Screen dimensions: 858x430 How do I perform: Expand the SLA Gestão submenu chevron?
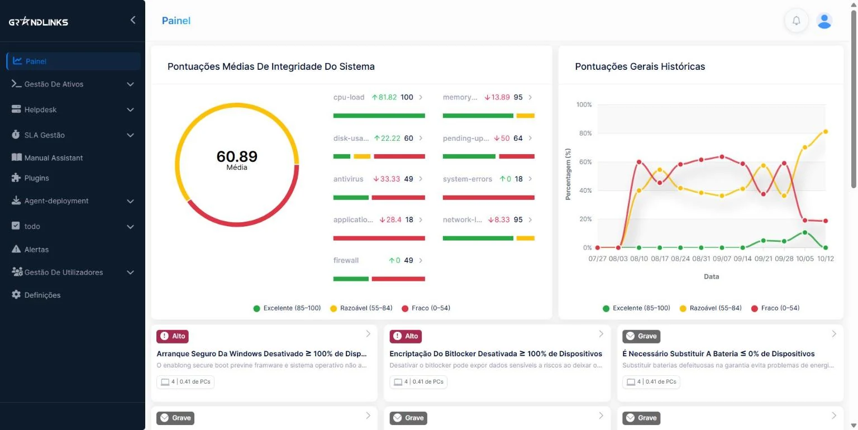click(x=130, y=135)
